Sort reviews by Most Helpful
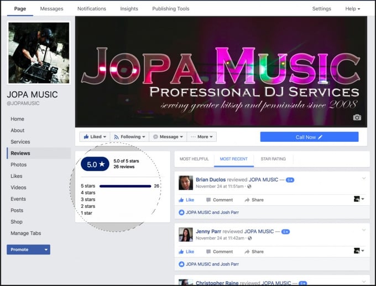This screenshot has height=286, width=376. tap(194, 159)
